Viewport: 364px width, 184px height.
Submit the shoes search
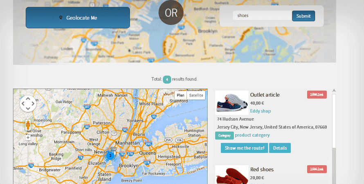(x=303, y=16)
